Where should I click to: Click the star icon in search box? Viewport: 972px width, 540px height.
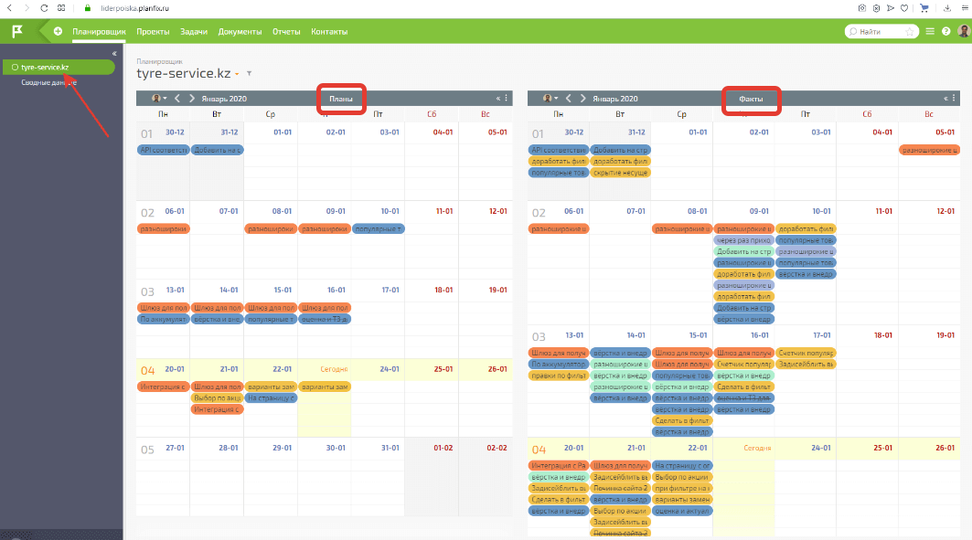pyautogui.click(x=910, y=32)
